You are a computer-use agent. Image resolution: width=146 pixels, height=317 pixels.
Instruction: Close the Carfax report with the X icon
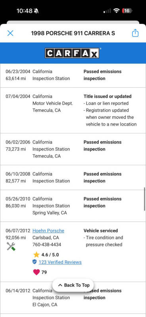tap(10, 33)
